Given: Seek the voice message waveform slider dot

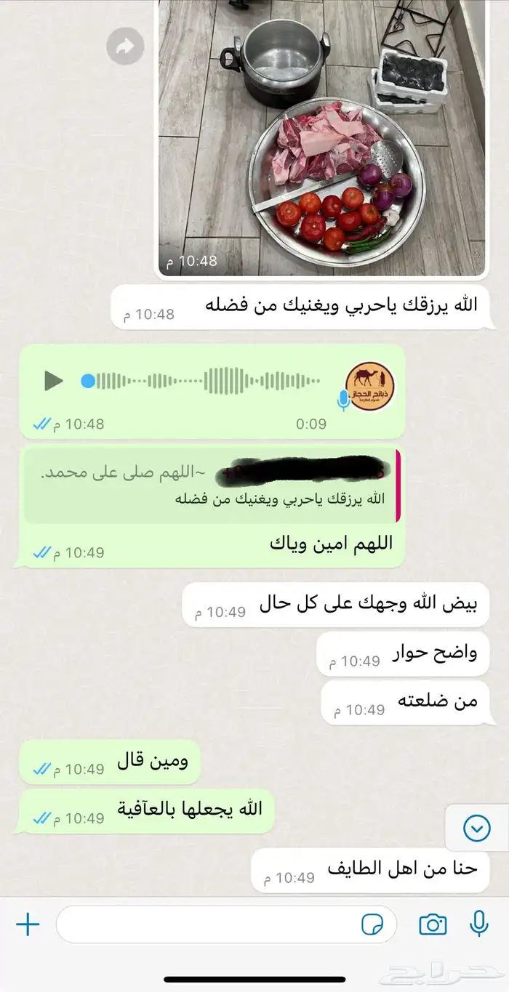Looking at the screenshot, I should tap(88, 381).
